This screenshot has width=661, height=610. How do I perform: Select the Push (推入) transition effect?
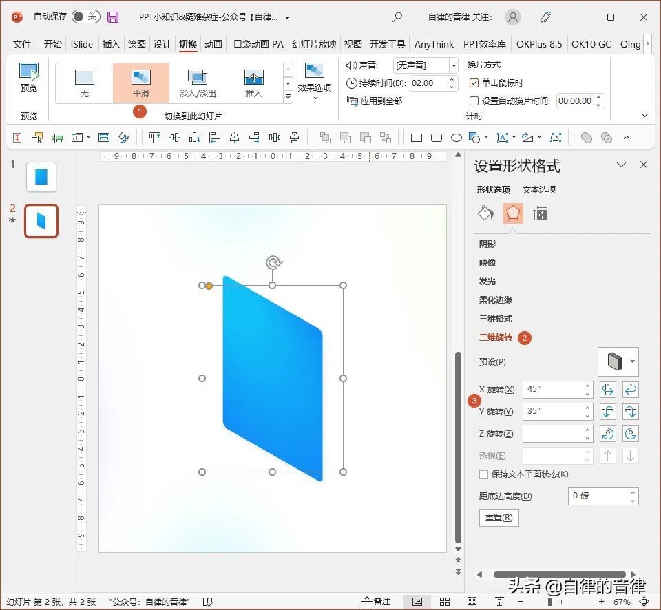click(x=253, y=83)
